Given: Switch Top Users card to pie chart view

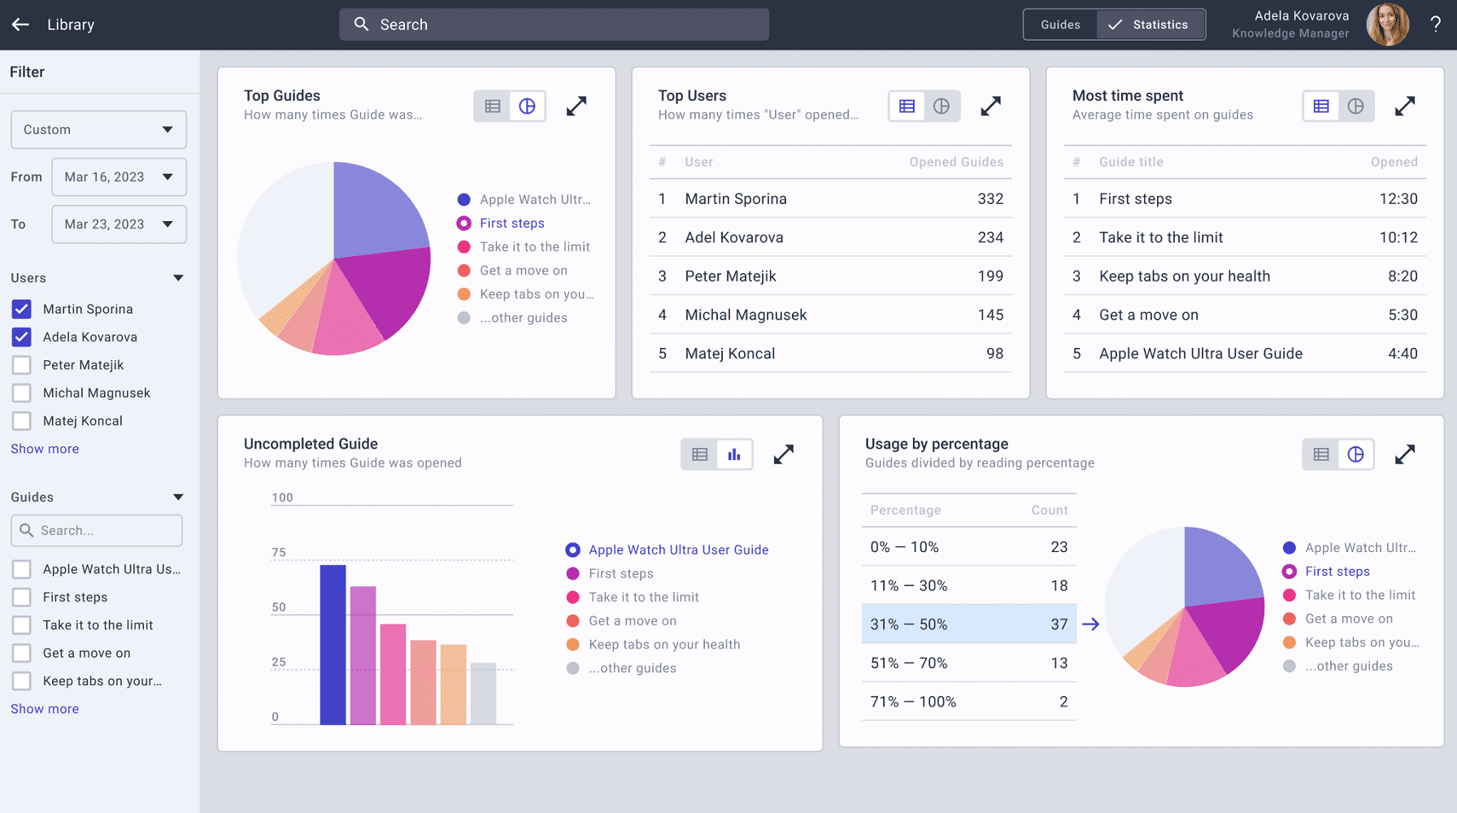Looking at the screenshot, I should [x=942, y=107].
